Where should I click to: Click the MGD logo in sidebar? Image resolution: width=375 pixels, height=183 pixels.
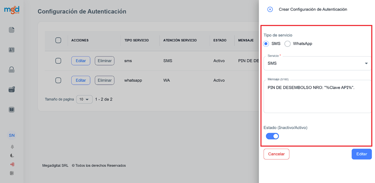pyautogui.click(x=12, y=10)
